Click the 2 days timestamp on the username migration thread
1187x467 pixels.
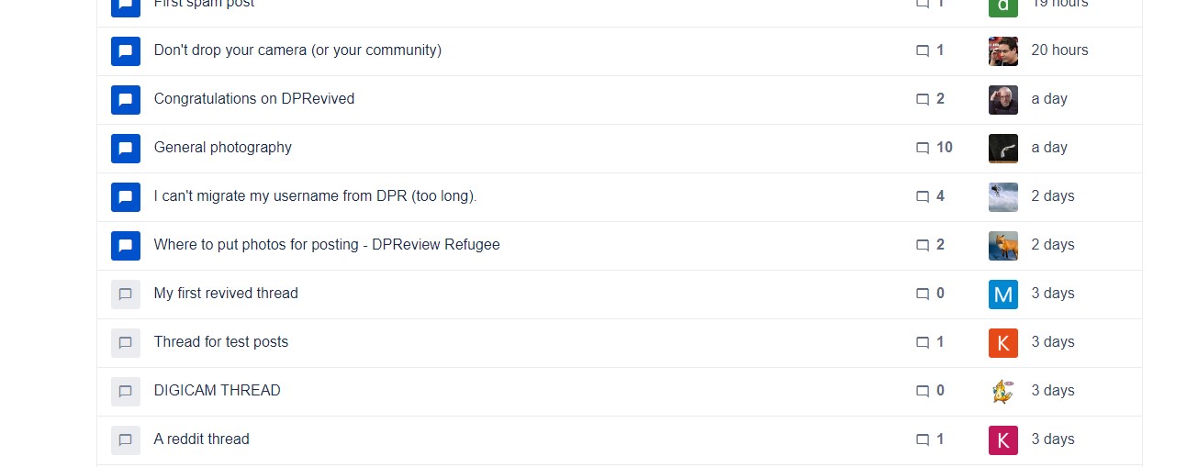(x=1053, y=196)
